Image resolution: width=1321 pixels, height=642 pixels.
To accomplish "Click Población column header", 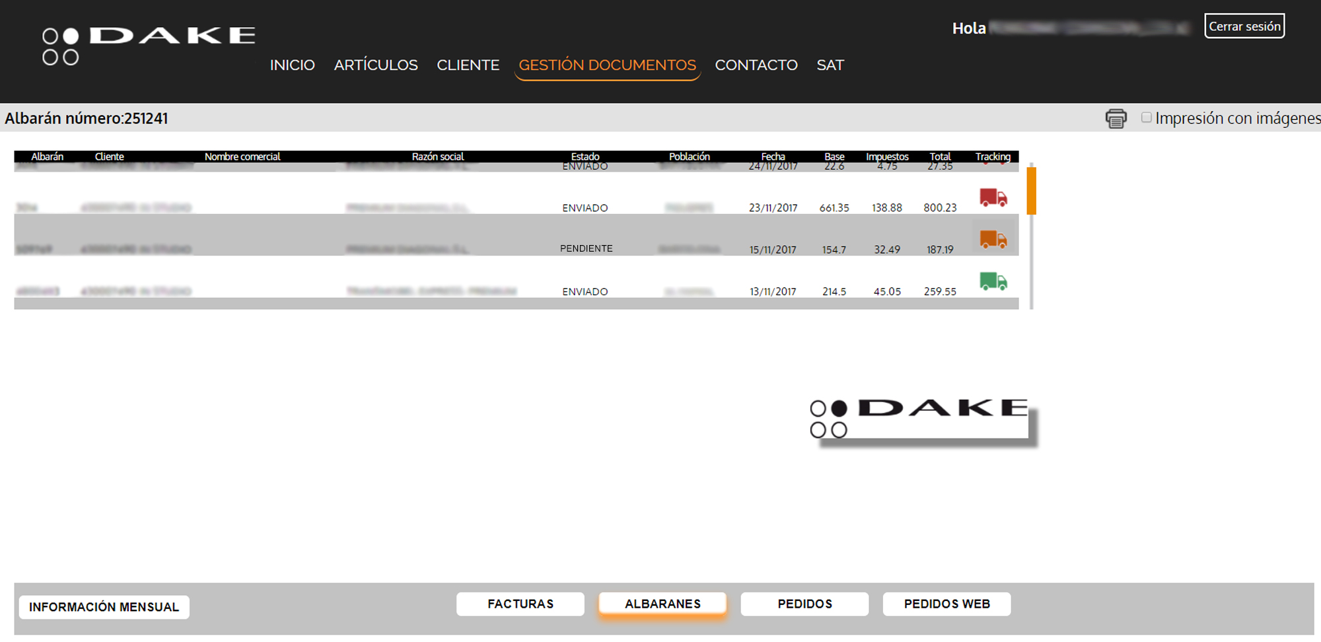I will point(690,157).
